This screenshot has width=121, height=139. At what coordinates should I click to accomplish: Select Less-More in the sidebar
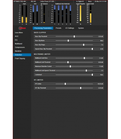[19, 33]
